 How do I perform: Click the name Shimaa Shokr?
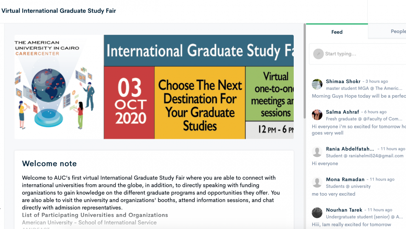[343, 81]
